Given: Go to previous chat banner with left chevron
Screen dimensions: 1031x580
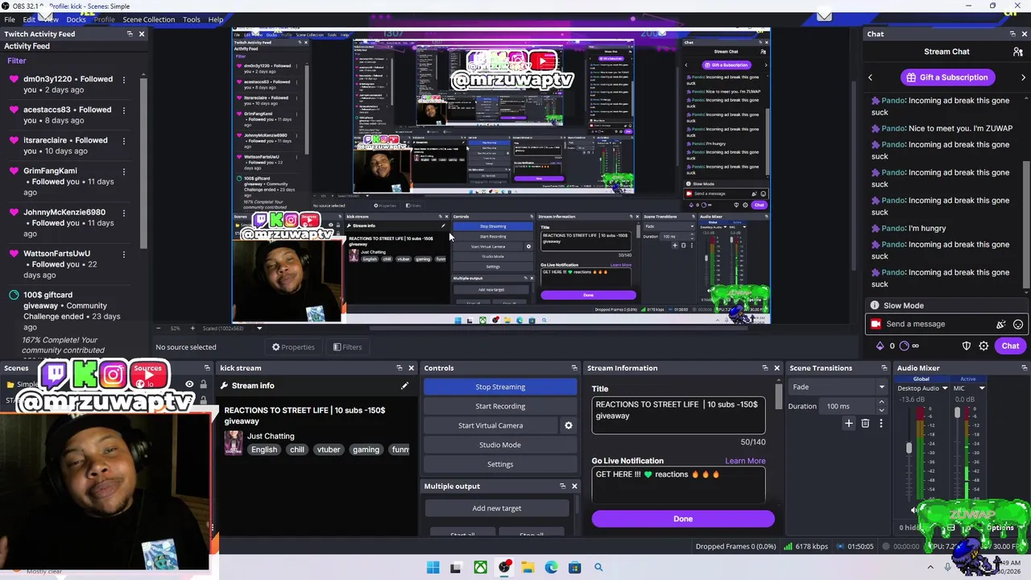Looking at the screenshot, I should (x=870, y=77).
